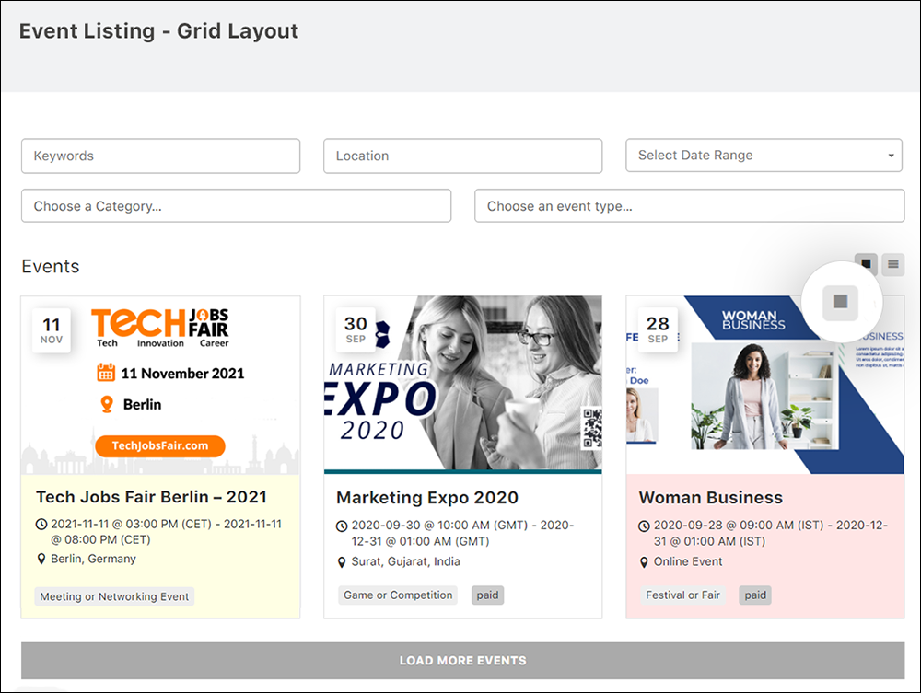Click the Surat, Gujarat, India location text

(406, 561)
